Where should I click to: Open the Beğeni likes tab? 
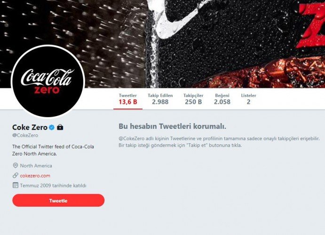click(222, 99)
